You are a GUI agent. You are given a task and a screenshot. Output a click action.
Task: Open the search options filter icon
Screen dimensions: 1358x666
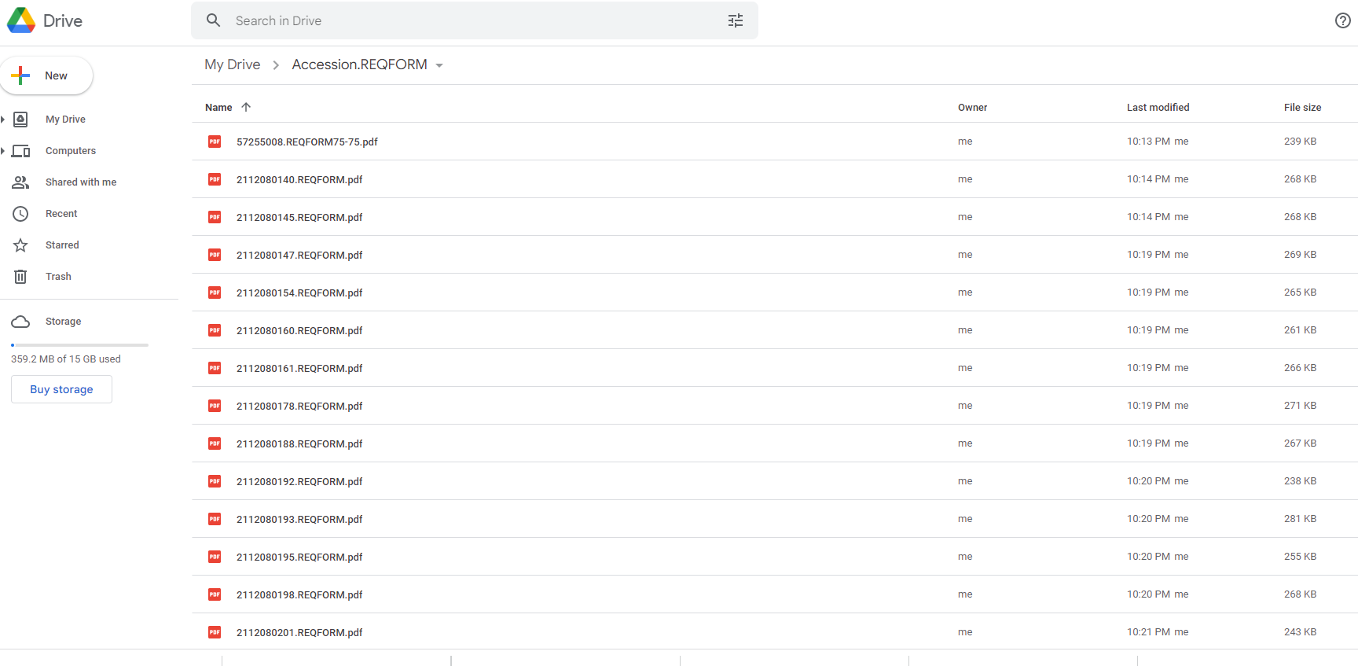736,20
